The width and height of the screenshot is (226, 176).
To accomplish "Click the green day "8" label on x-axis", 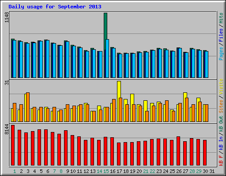I will [x=61, y=171].
